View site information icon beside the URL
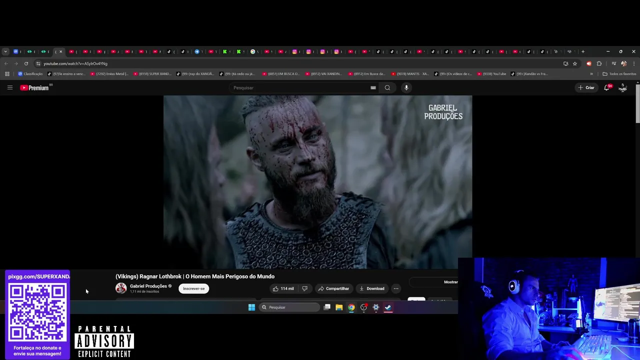Screen dimensions: 640x360 (38, 63)
